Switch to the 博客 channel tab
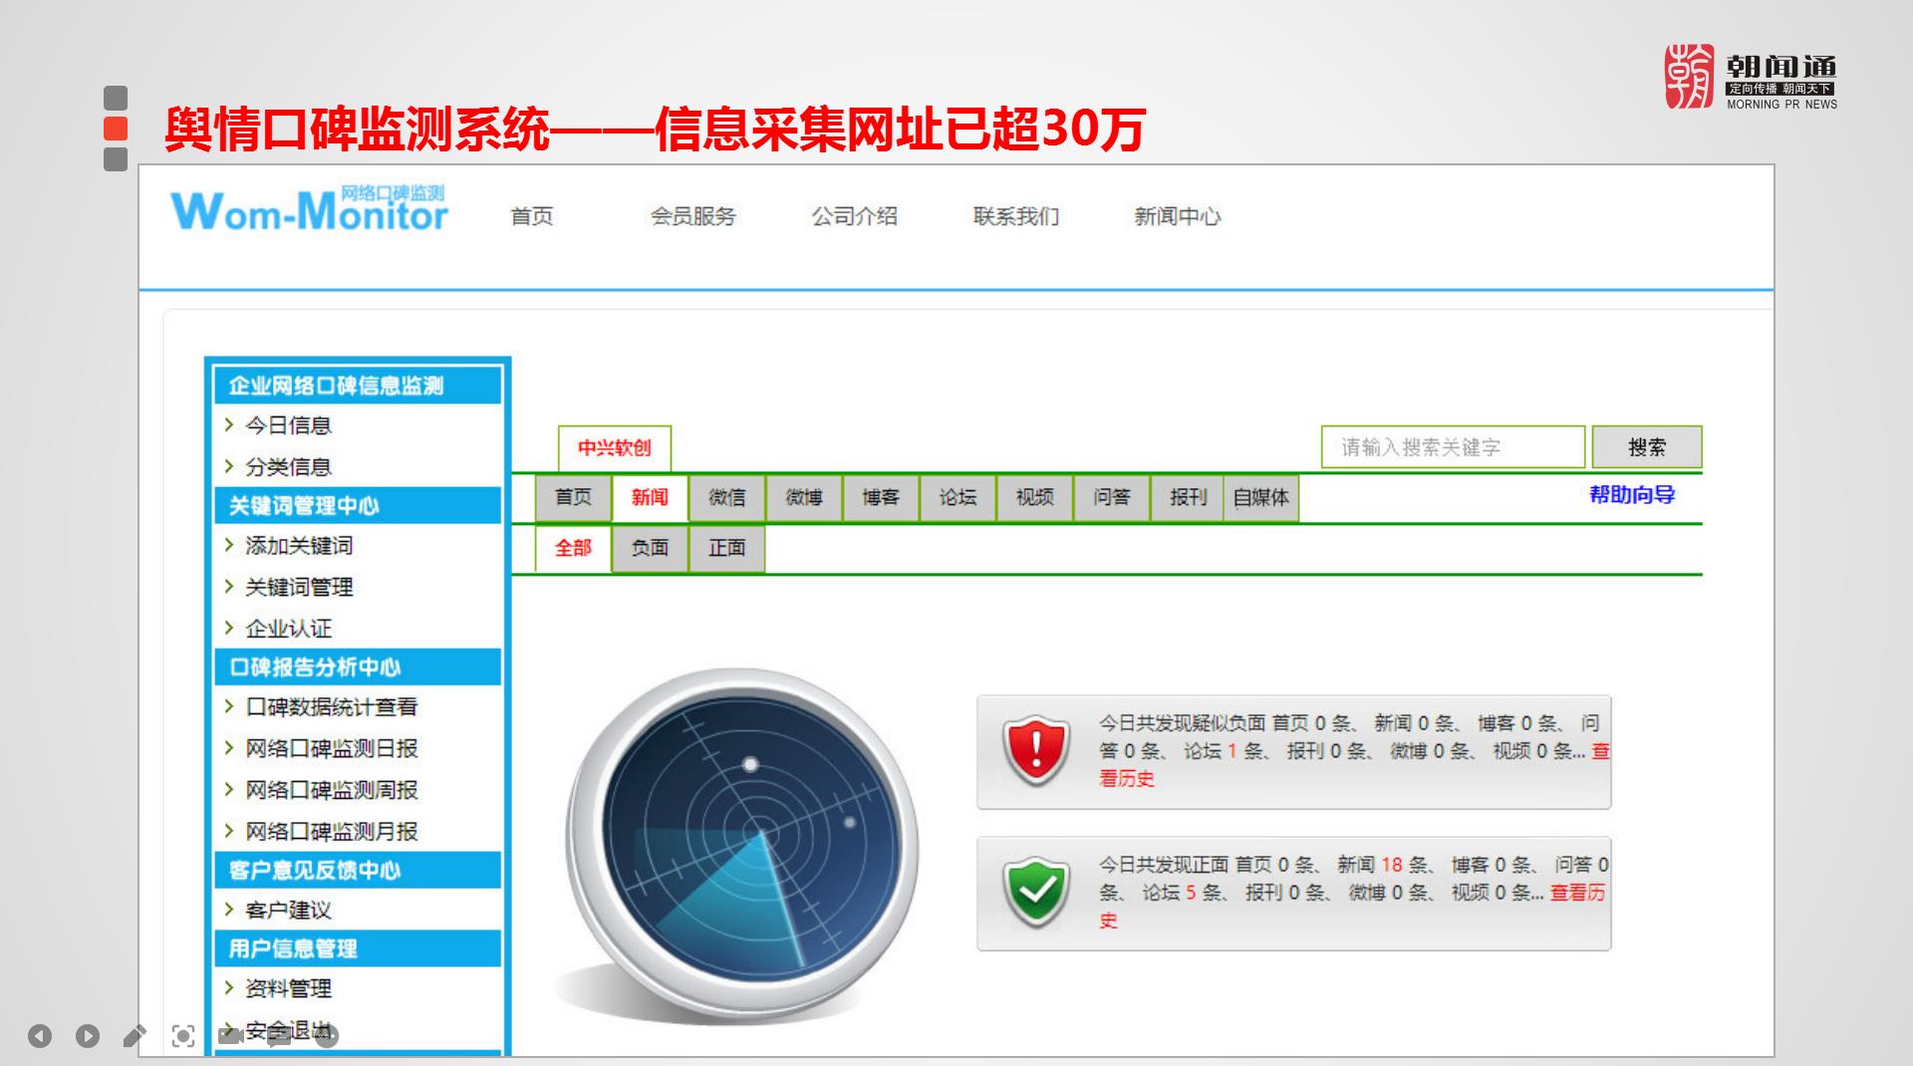 (x=881, y=497)
